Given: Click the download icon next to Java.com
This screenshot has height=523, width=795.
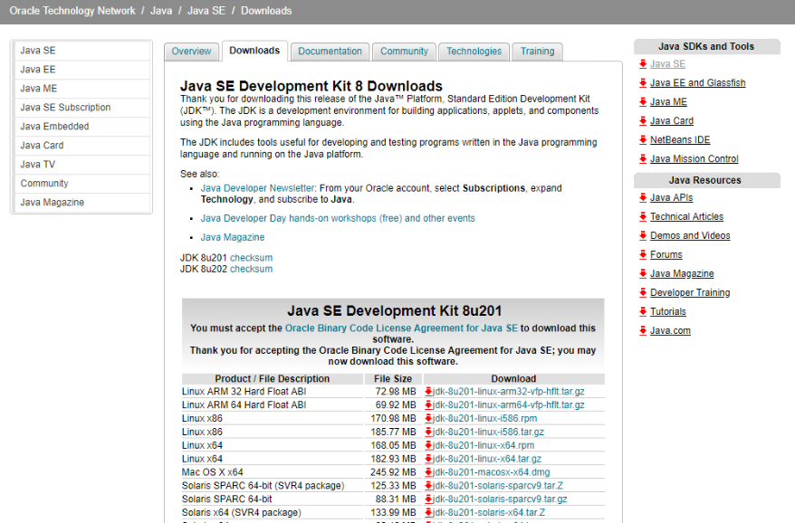Looking at the screenshot, I should tap(643, 330).
